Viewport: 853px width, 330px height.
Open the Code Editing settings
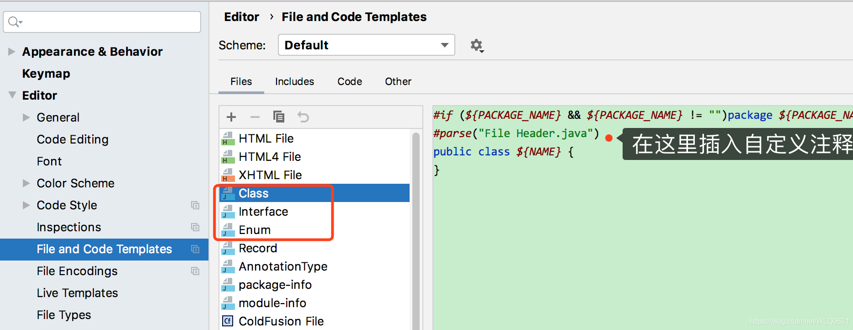tap(73, 139)
